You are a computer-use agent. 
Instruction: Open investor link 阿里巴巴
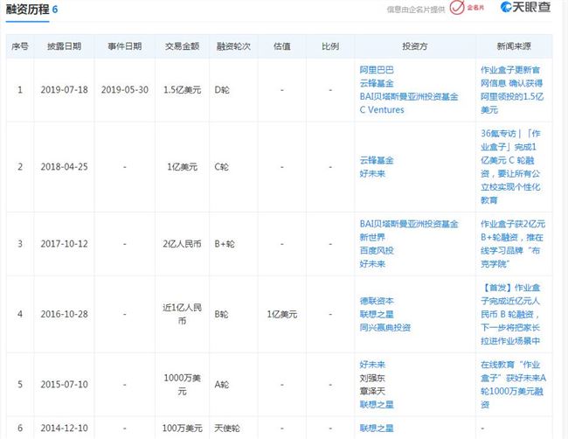point(377,70)
